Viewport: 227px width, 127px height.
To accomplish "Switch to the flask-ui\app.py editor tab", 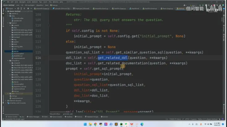I will tap(167, 9).
